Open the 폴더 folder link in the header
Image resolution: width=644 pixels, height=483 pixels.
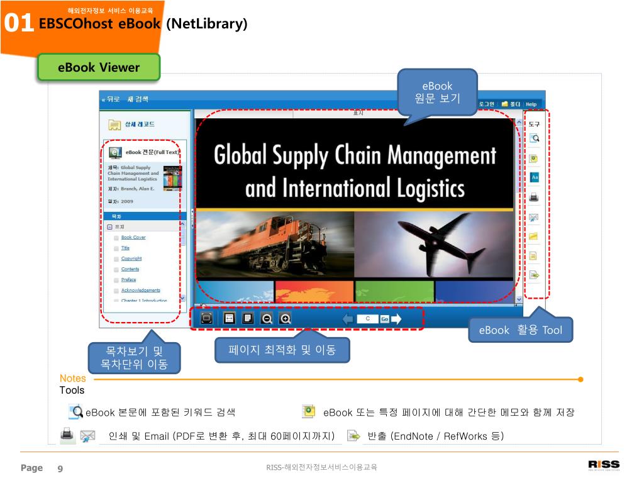click(515, 104)
